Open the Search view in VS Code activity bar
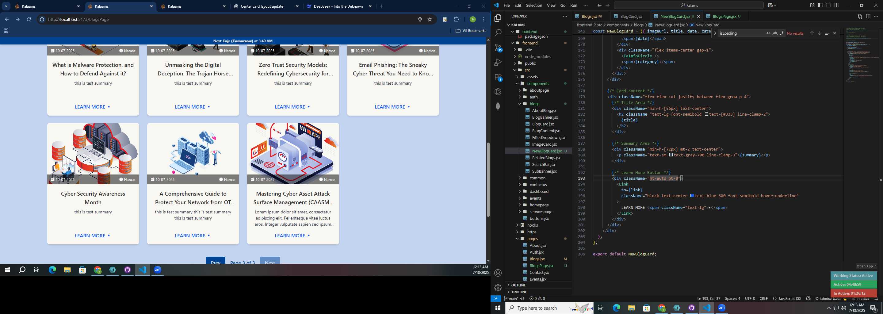Viewport: 883px width, 314px height. [x=498, y=33]
